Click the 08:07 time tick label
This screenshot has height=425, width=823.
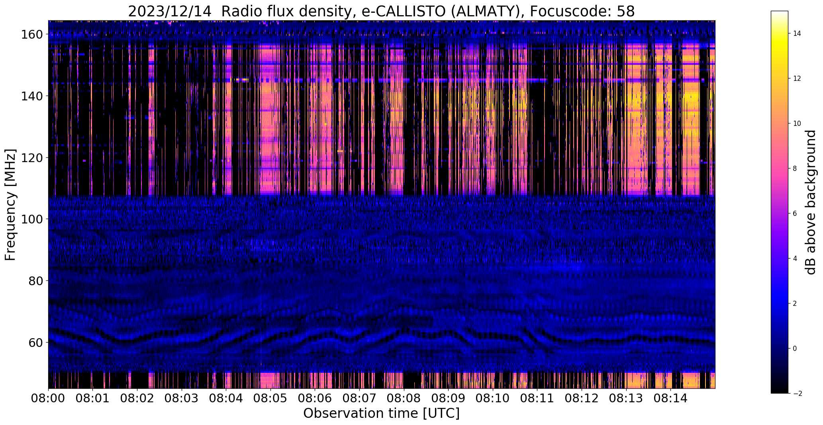[360, 398]
